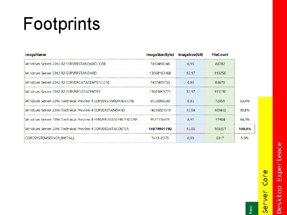Click GB size of 2012 R2 SERVERSTANDARDCORE
287x215 pixels.
coord(191,64)
